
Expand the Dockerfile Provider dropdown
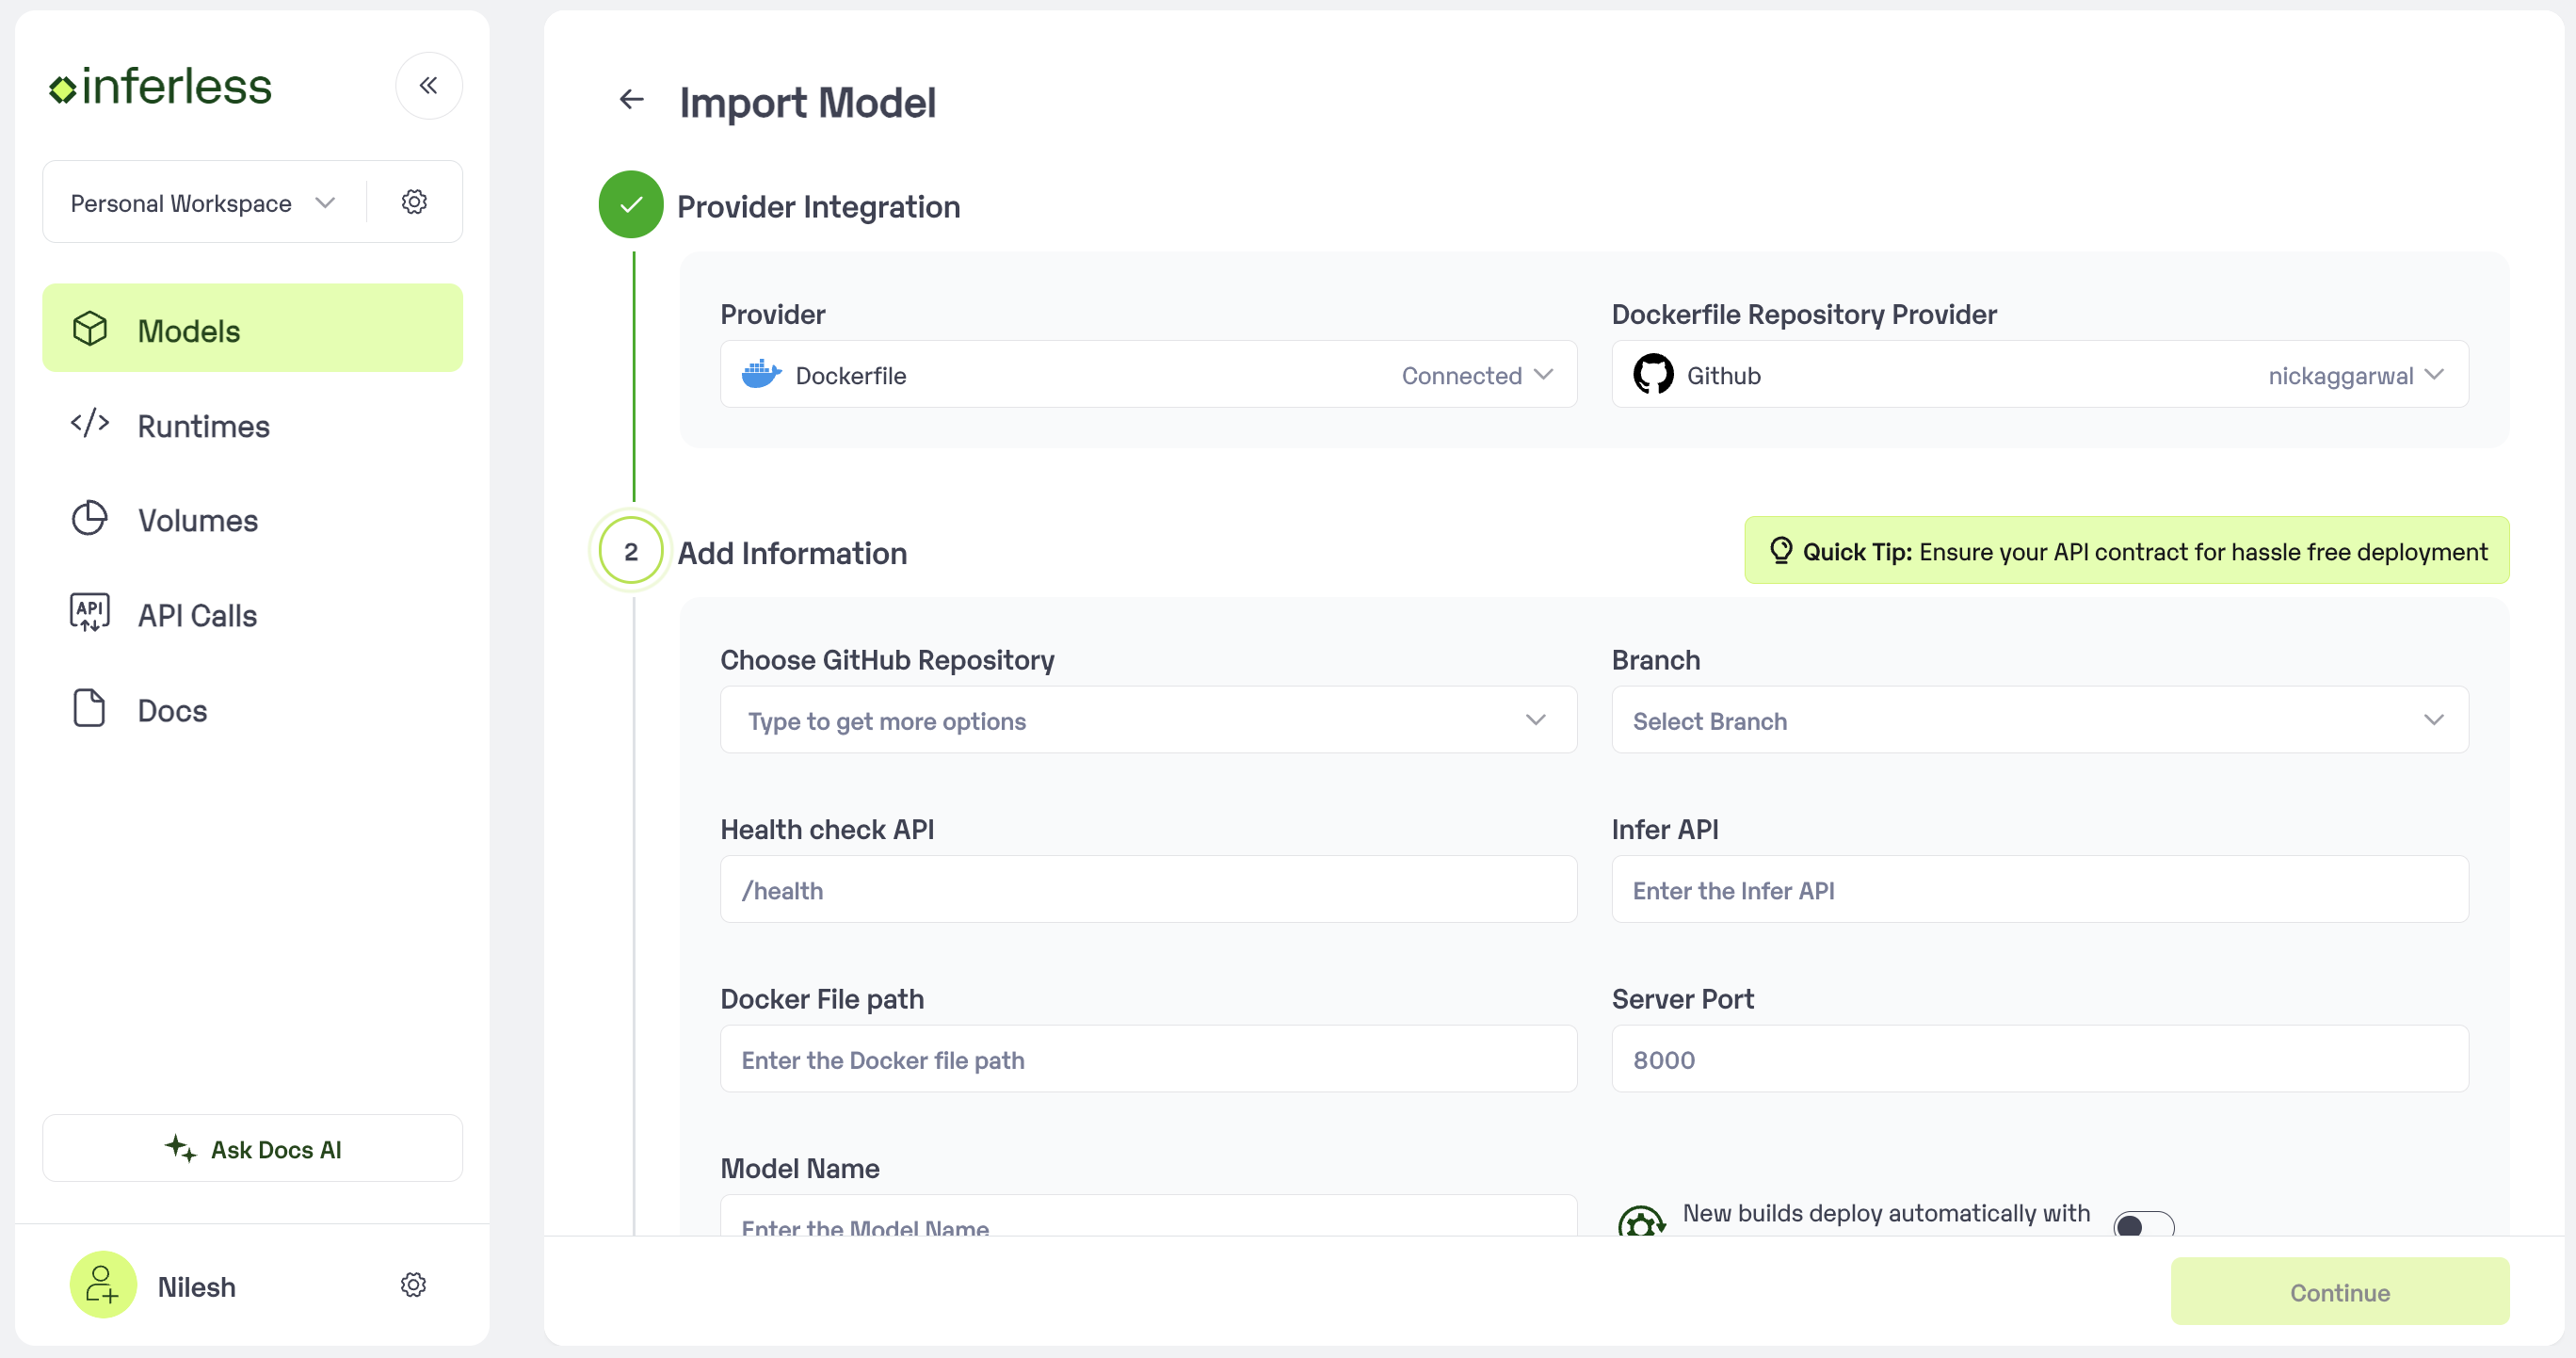click(1148, 375)
